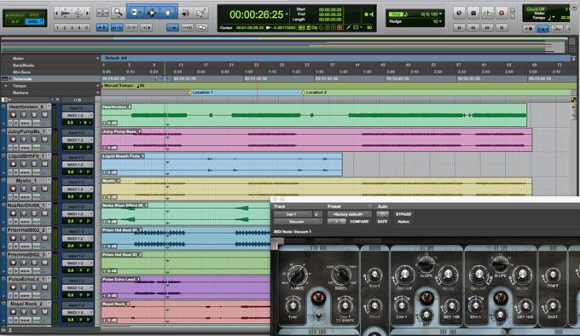Viewport: 580px width, 336px height.
Task: Open the factory default preset menu
Action: click(349, 214)
